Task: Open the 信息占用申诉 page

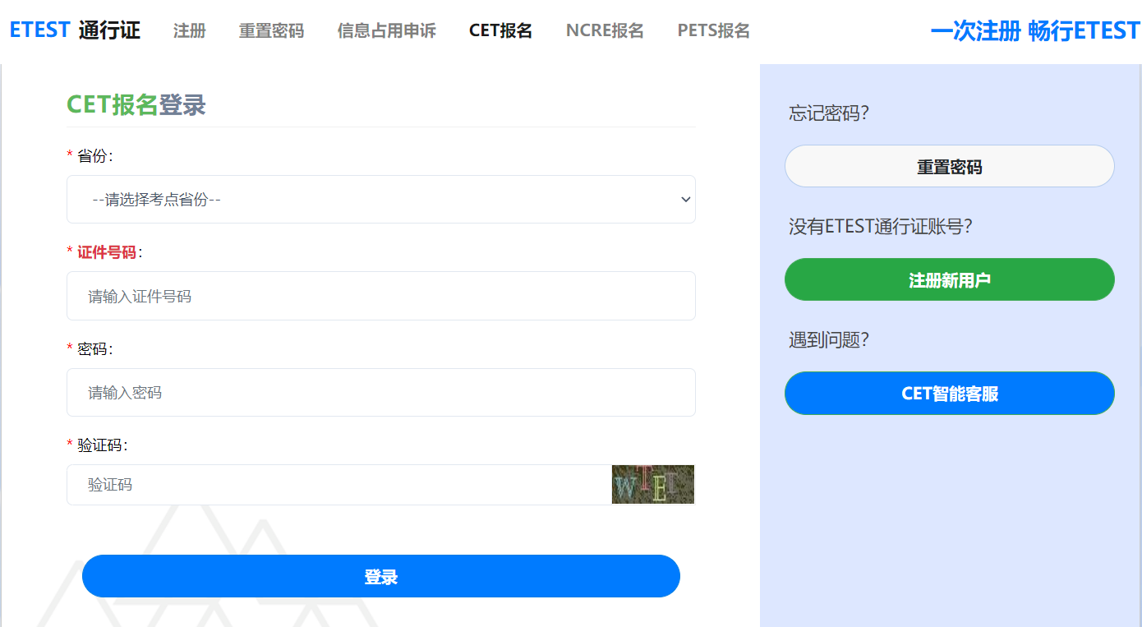Action: tap(386, 31)
